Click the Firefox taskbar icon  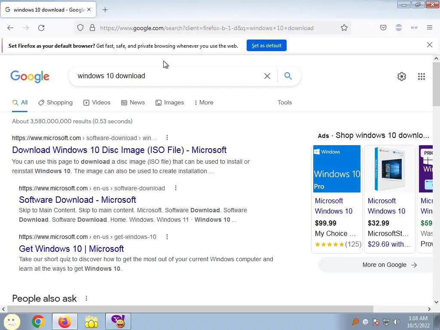coord(64,321)
